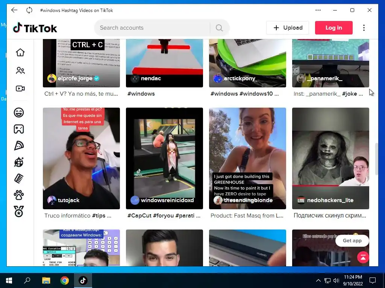The image size is (385, 288).
Task: Click caption 'Подписчик скинул скрим...'
Action: click(x=330, y=216)
